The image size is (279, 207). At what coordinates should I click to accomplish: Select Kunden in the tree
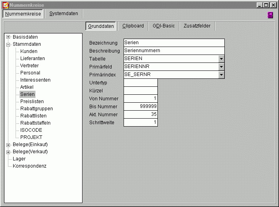(x=29, y=51)
